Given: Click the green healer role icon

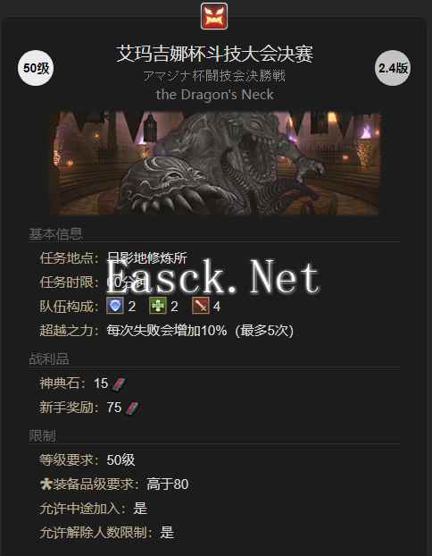Looking at the screenshot, I should [158, 306].
